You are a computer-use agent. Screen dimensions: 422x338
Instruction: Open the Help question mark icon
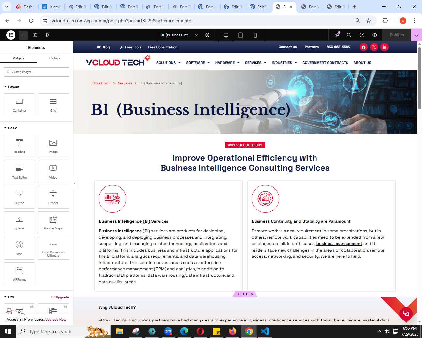[362, 35]
